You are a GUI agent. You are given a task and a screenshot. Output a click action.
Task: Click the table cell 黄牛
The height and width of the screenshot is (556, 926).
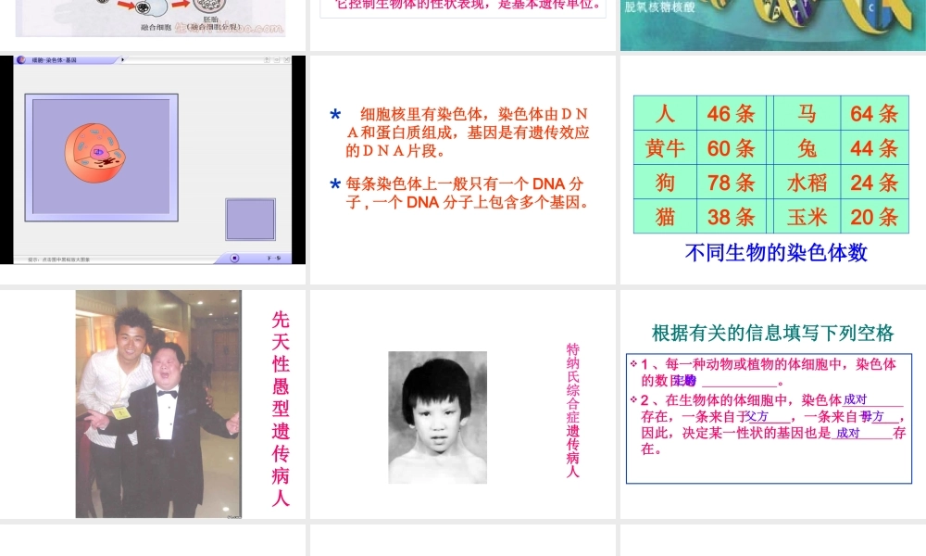click(x=665, y=147)
